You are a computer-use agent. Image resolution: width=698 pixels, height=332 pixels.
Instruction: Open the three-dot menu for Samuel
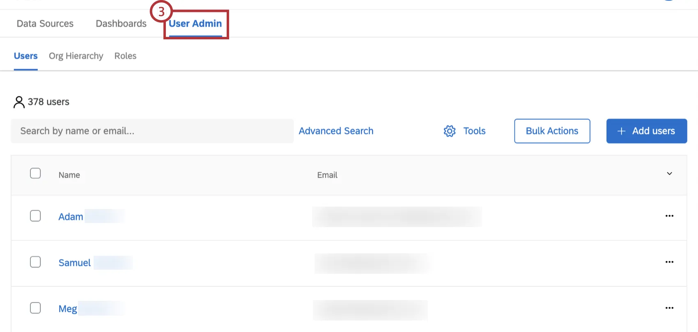[x=669, y=262]
